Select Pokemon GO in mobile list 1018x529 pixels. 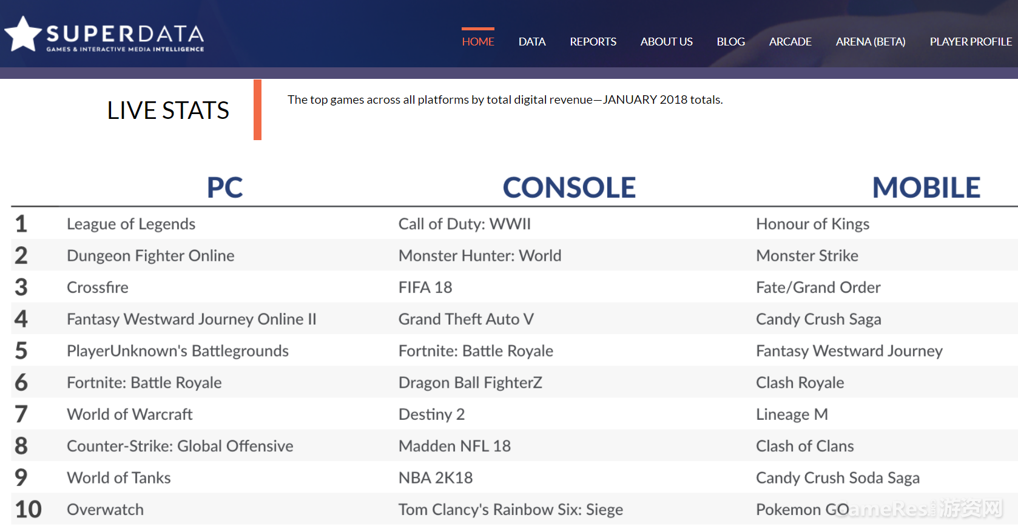coord(803,510)
